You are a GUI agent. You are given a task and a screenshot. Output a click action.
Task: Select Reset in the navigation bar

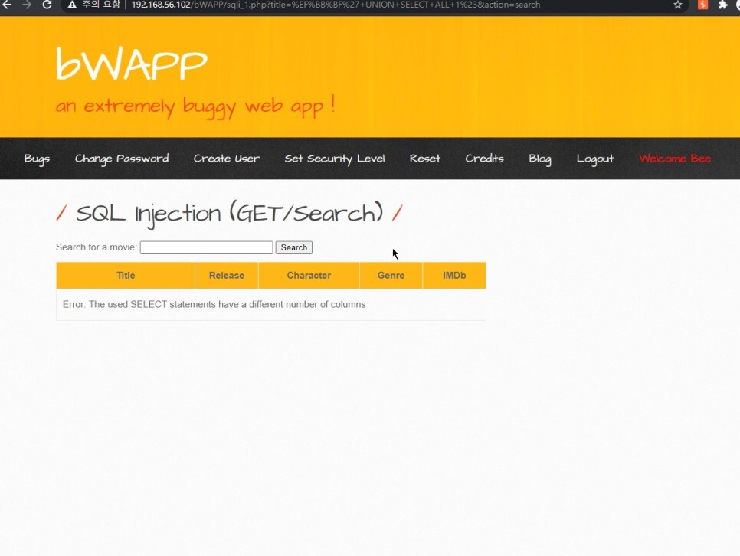point(424,159)
